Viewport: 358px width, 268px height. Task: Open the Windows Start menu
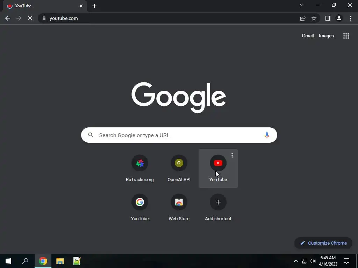coord(8,261)
